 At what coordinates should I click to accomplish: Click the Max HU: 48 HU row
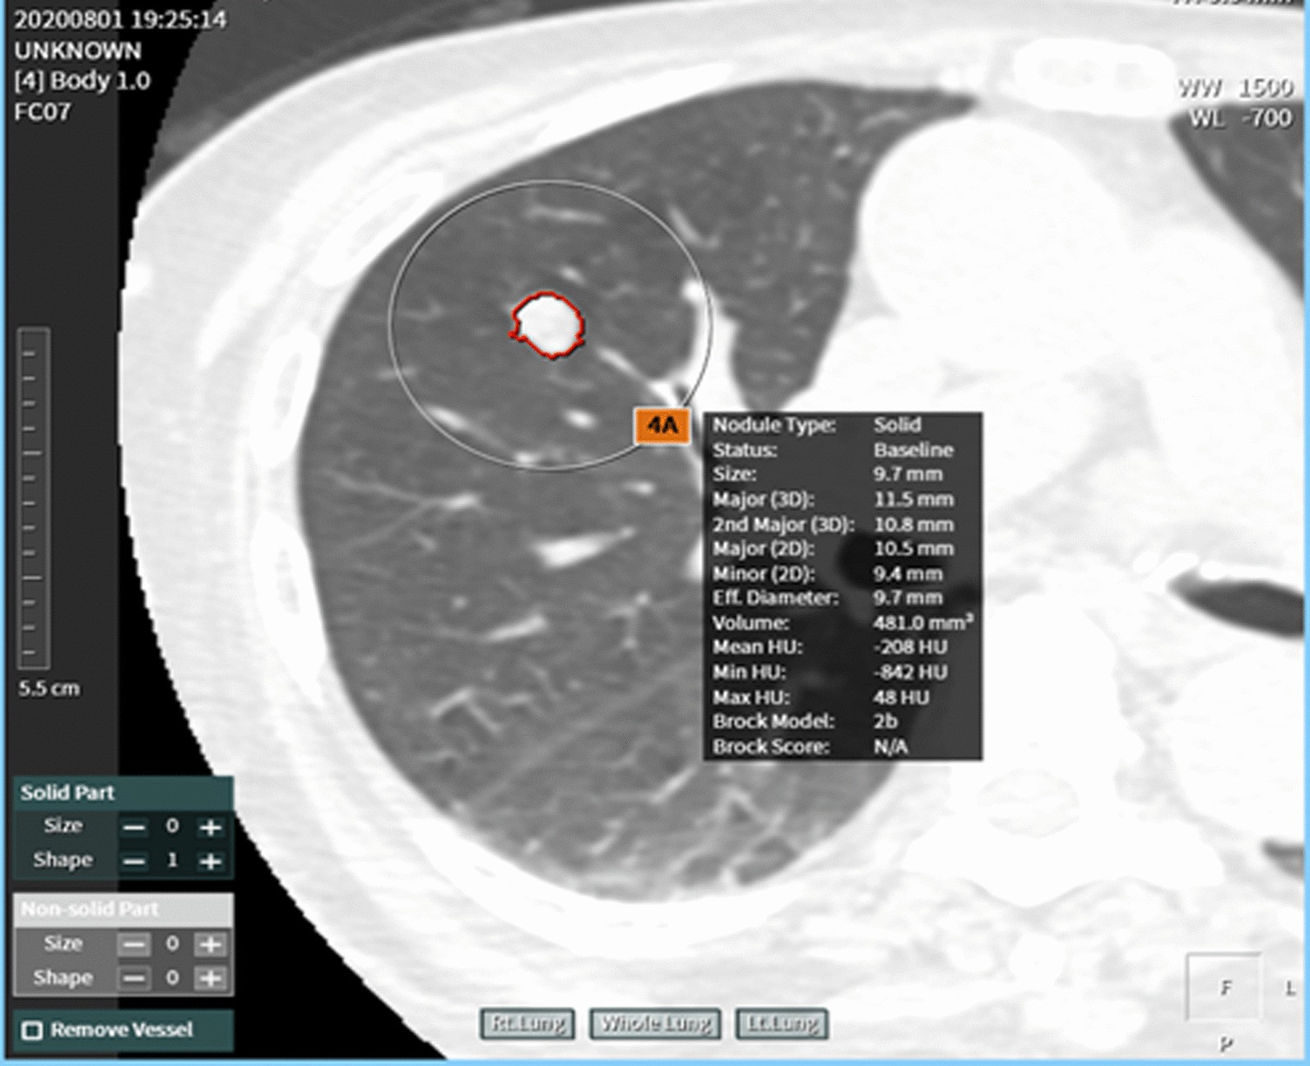842,697
